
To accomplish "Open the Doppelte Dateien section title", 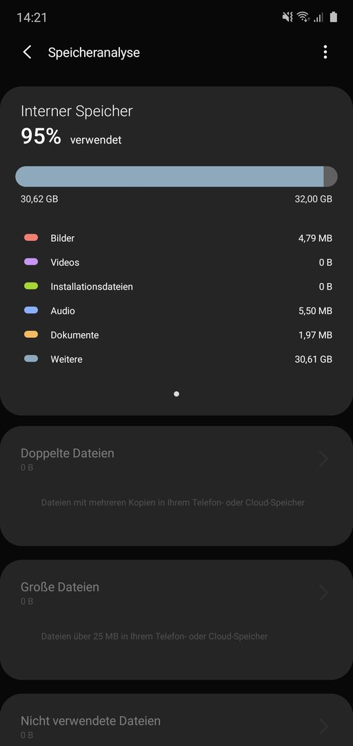I will click(x=68, y=453).
